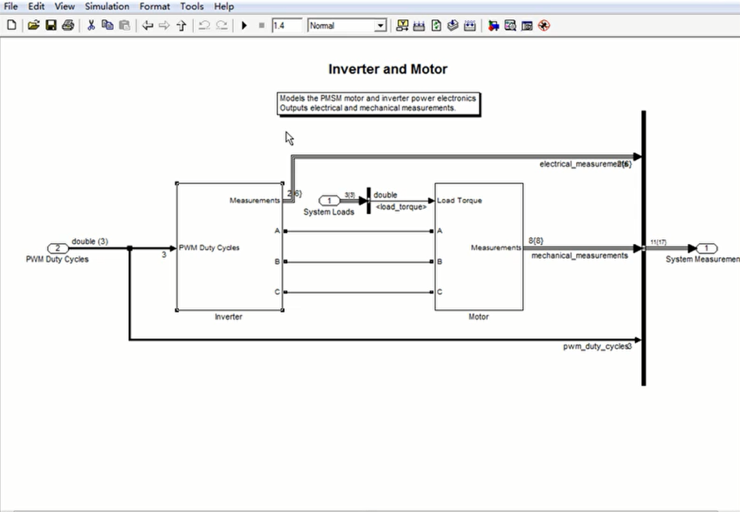Click the Undo icon

click(204, 25)
